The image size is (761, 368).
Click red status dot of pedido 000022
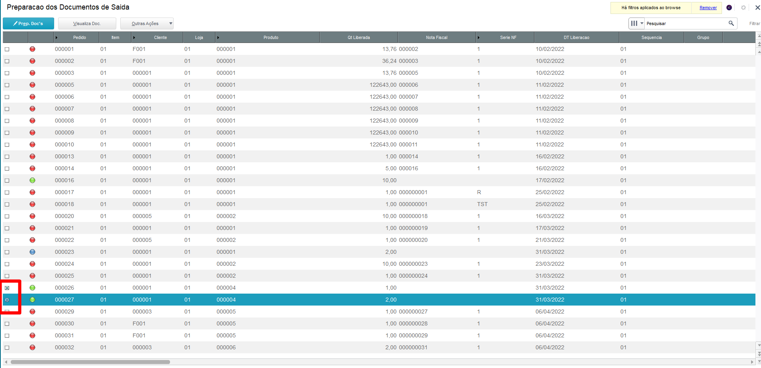tap(32, 240)
